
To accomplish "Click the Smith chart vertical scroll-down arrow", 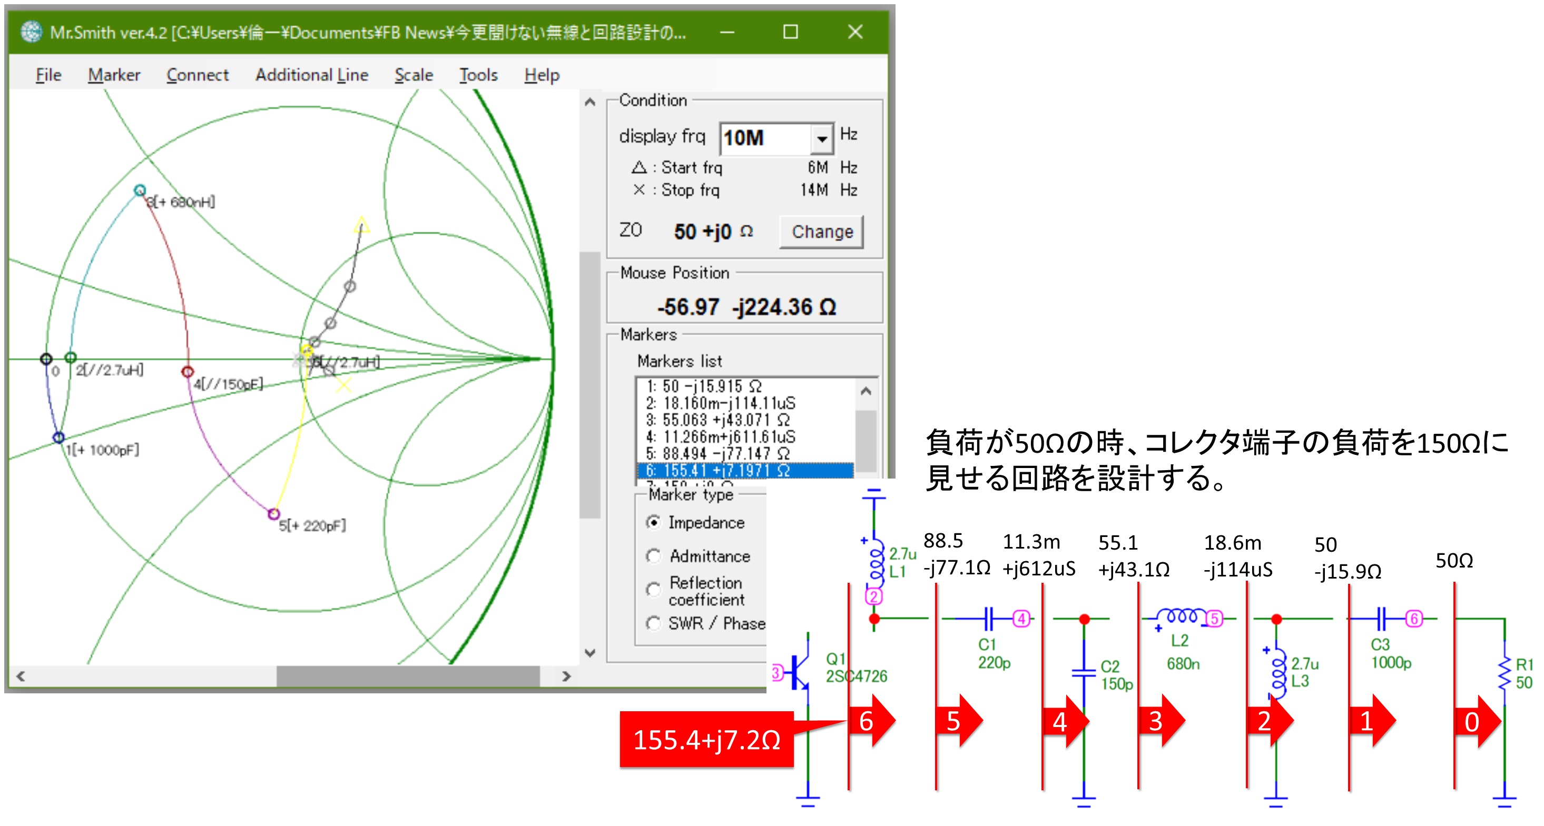I will tap(590, 653).
